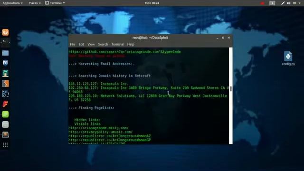Viewport: 304px width, 171px height.
Task: Open the gray tweak tool dock icon
Action: tap(5, 124)
